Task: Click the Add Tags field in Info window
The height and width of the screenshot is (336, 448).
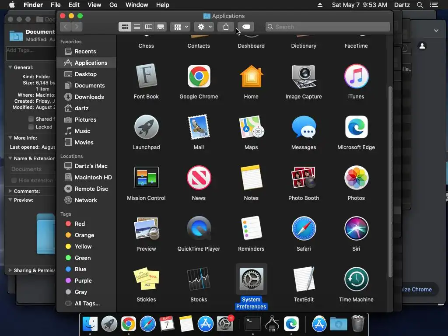Action: coord(31,53)
